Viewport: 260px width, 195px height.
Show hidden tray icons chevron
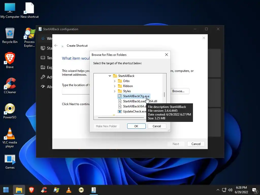pos(218,190)
